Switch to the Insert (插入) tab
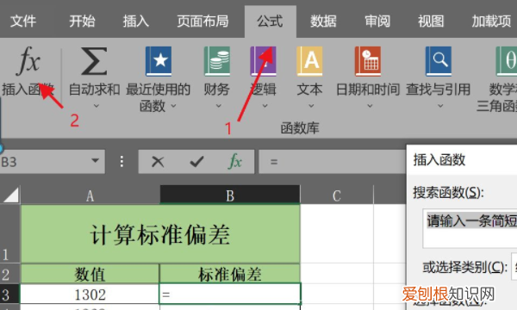Screen dimensions: 517x310 click(x=136, y=22)
